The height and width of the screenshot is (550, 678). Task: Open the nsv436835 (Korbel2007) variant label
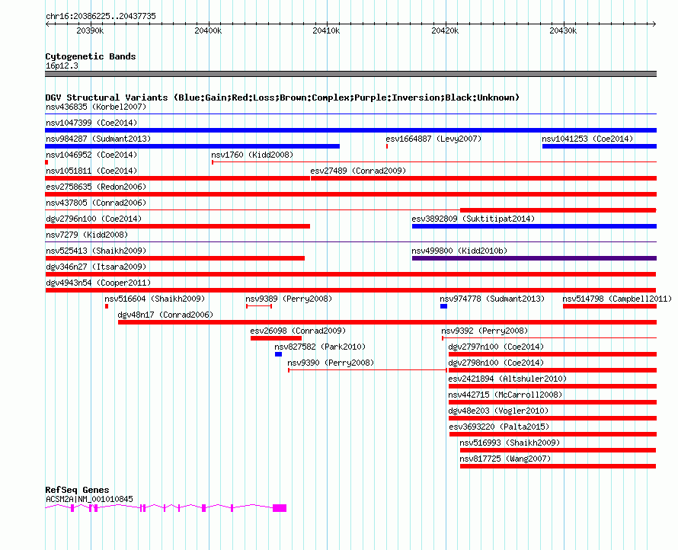pyautogui.click(x=96, y=107)
